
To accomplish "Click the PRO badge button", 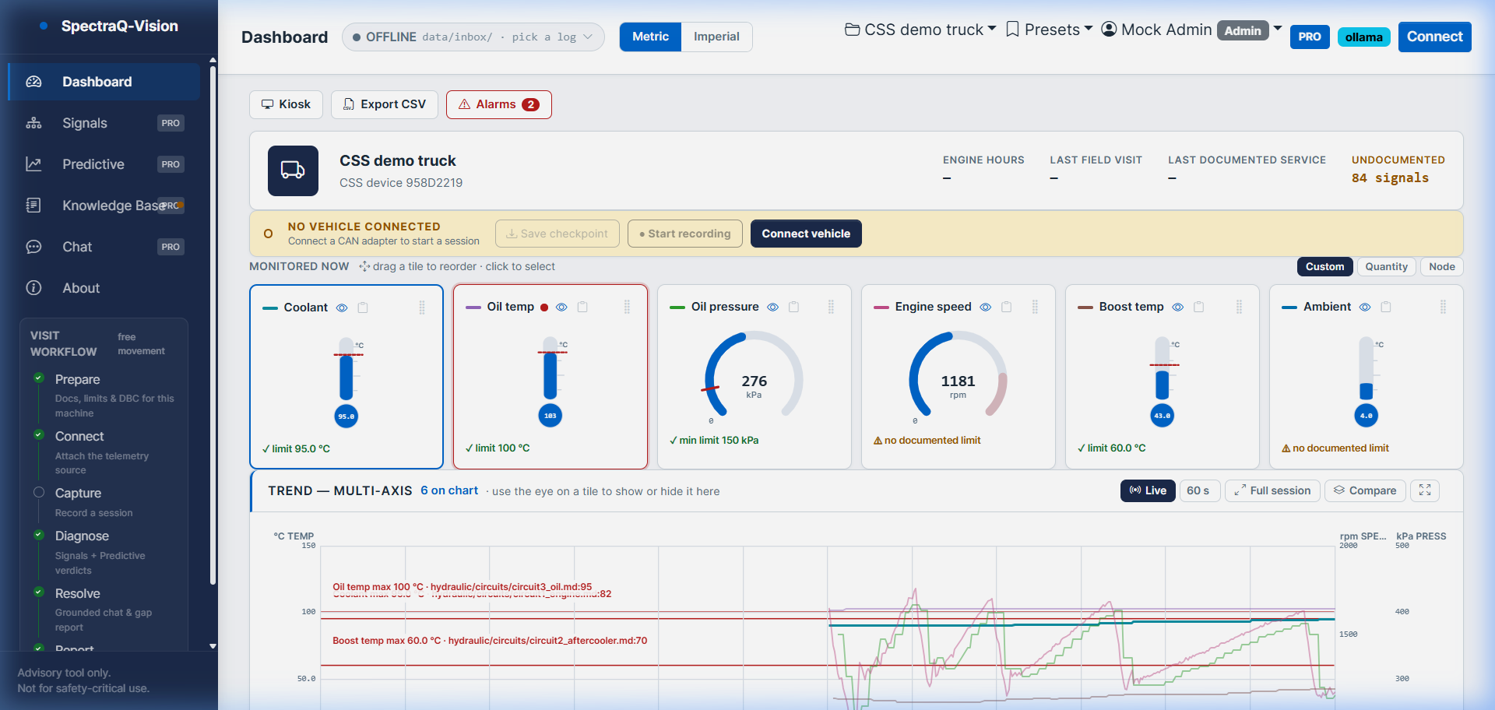I will pyautogui.click(x=1310, y=37).
